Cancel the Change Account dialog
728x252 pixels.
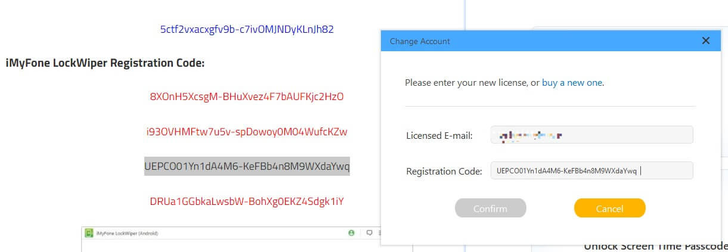(x=609, y=209)
